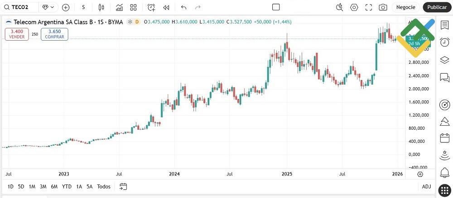Enter fullscreen mode
The image size is (453, 198).
click(x=369, y=8)
